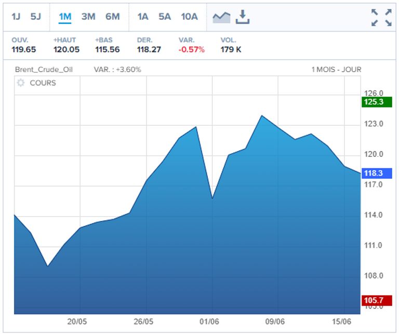The image size is (400, 334).
Task: Expand the chart to fullscreen
Action: pyautogui.click(x=381, y=17)
